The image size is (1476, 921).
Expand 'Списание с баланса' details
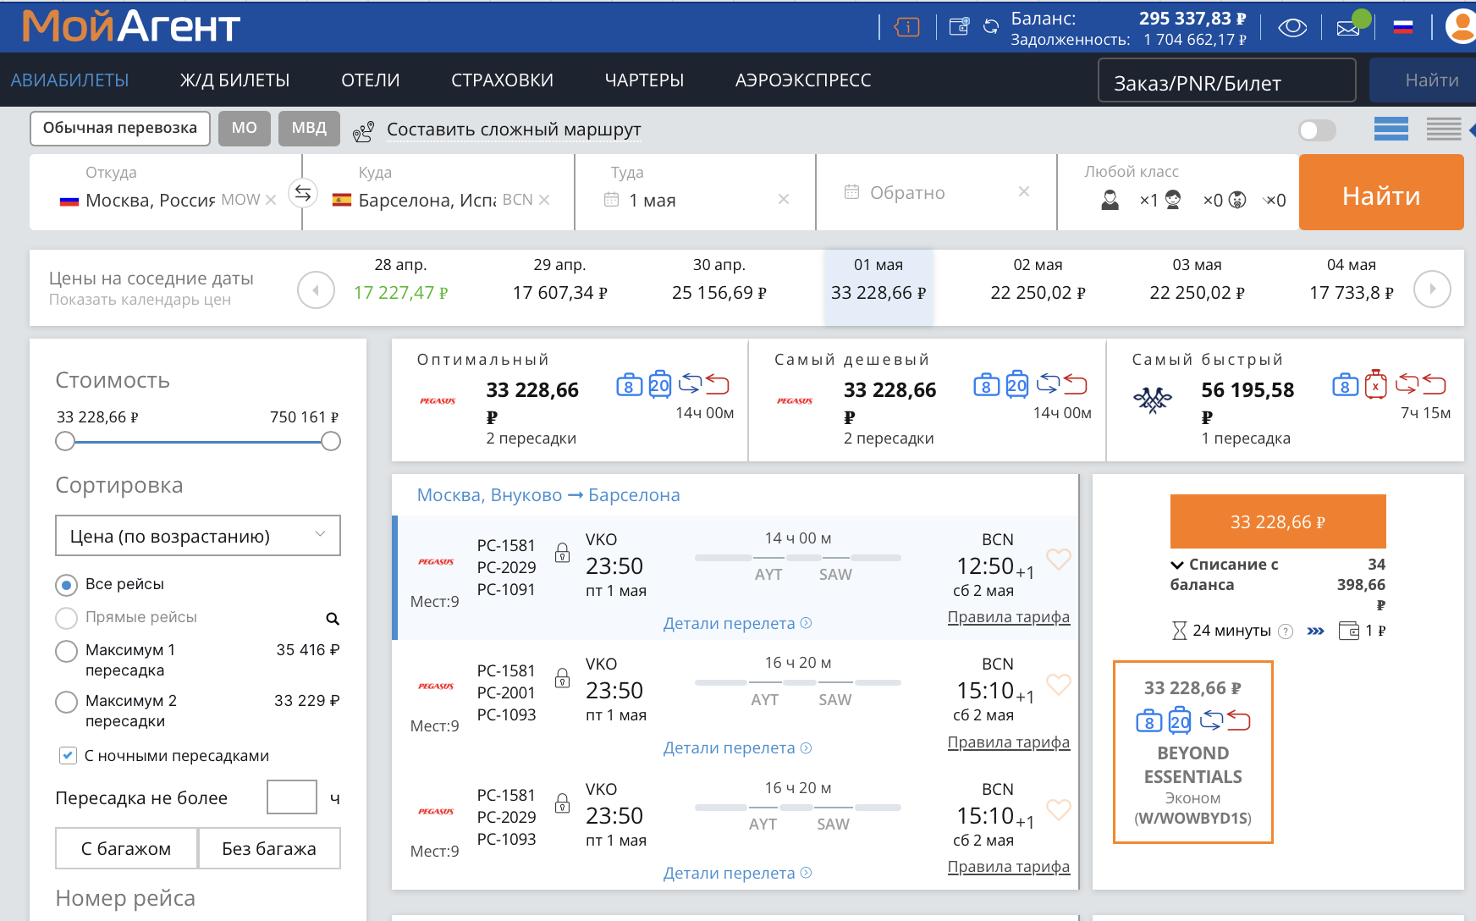[x=1176, y=565]
